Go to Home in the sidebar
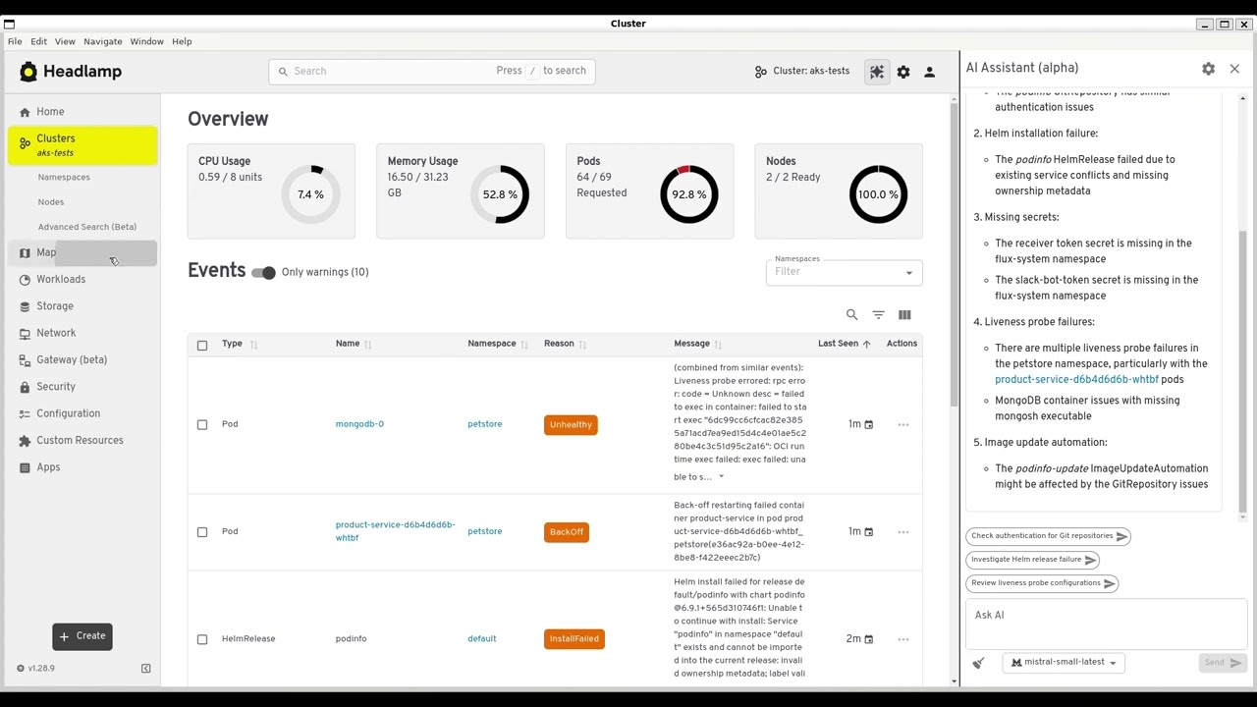 click(82, 112)
